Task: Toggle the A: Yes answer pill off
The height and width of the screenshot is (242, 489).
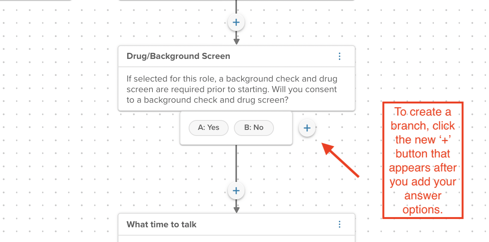Action: tap(208, 128)
